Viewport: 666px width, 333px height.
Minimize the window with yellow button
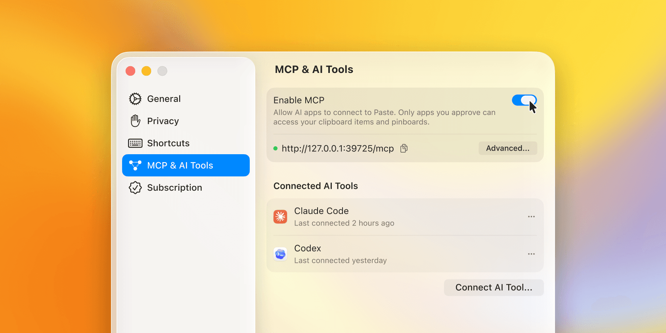146,71
